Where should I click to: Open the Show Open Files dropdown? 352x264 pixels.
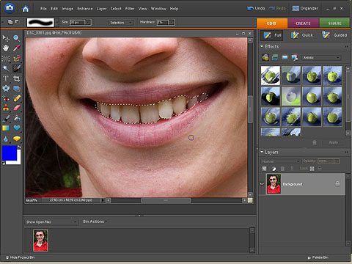tap(51, 222)
